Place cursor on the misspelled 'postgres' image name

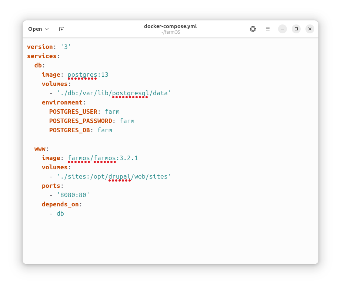point(82,74)
